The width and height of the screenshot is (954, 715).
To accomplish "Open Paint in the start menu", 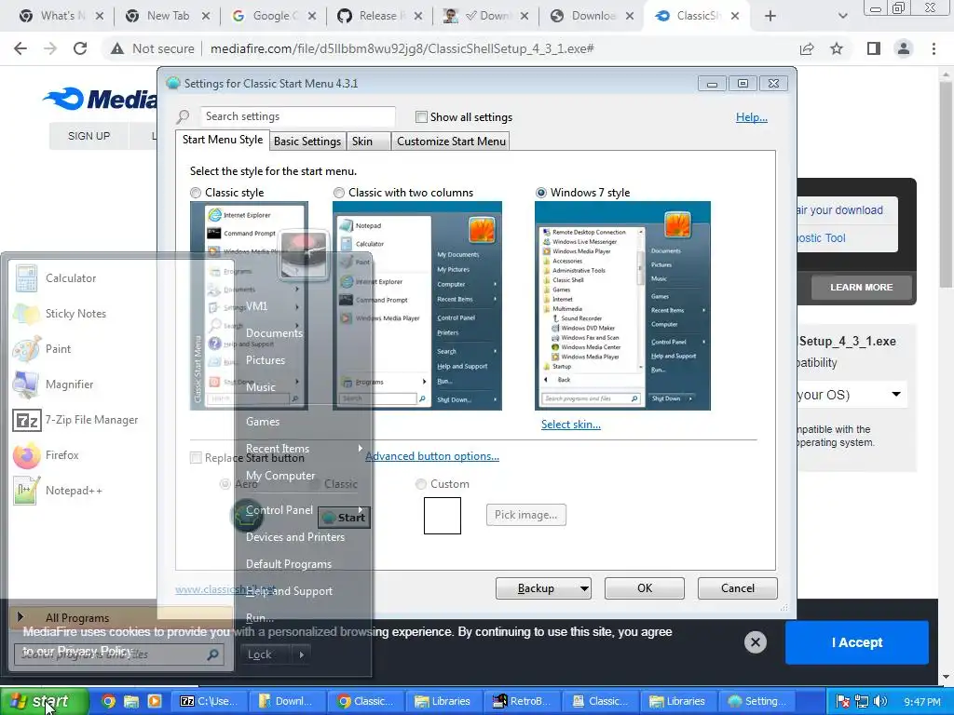I will tap(58, 348).
